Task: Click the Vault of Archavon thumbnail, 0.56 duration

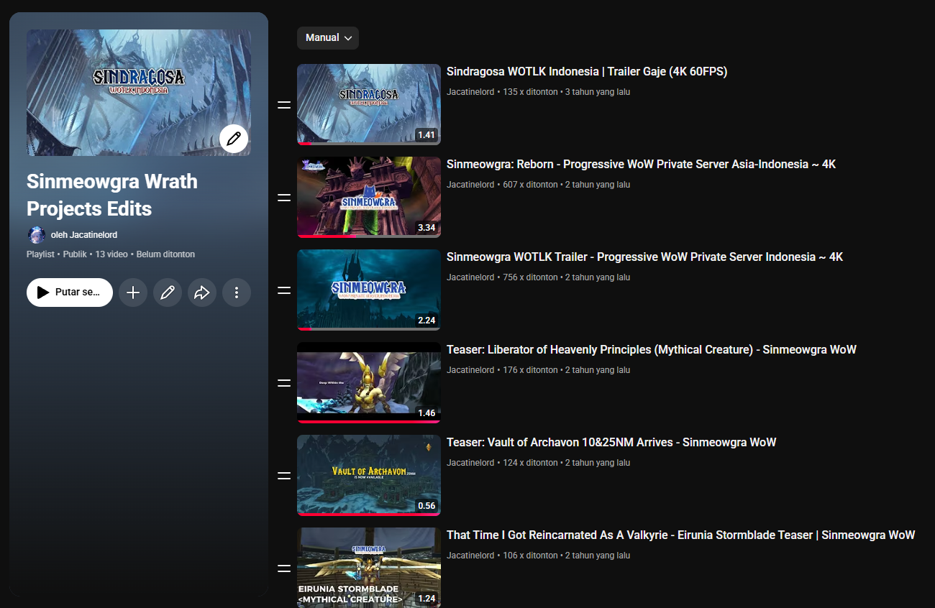Action: point(369,476)
